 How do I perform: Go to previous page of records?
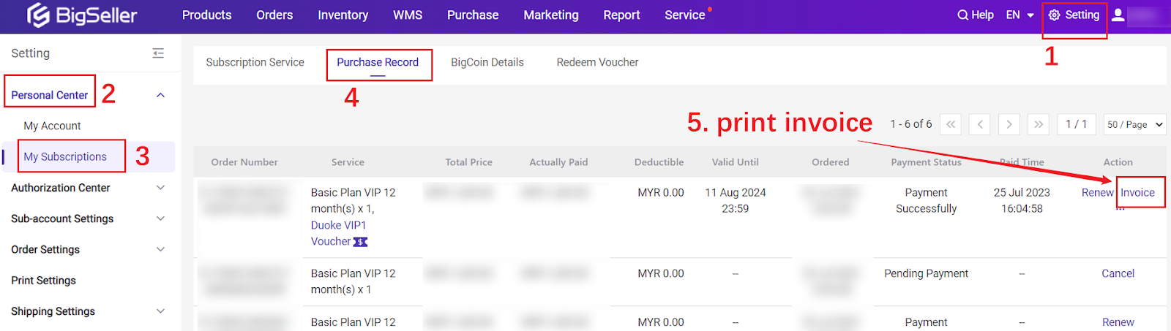pos(980,124)
